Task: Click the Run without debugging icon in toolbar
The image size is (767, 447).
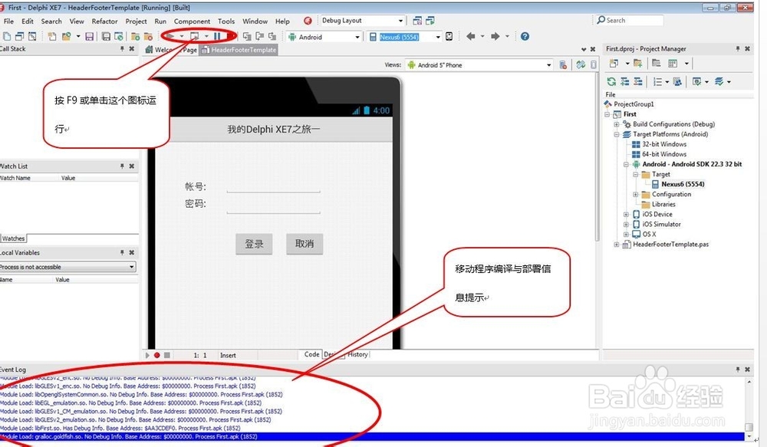Action: pos(194,36)
